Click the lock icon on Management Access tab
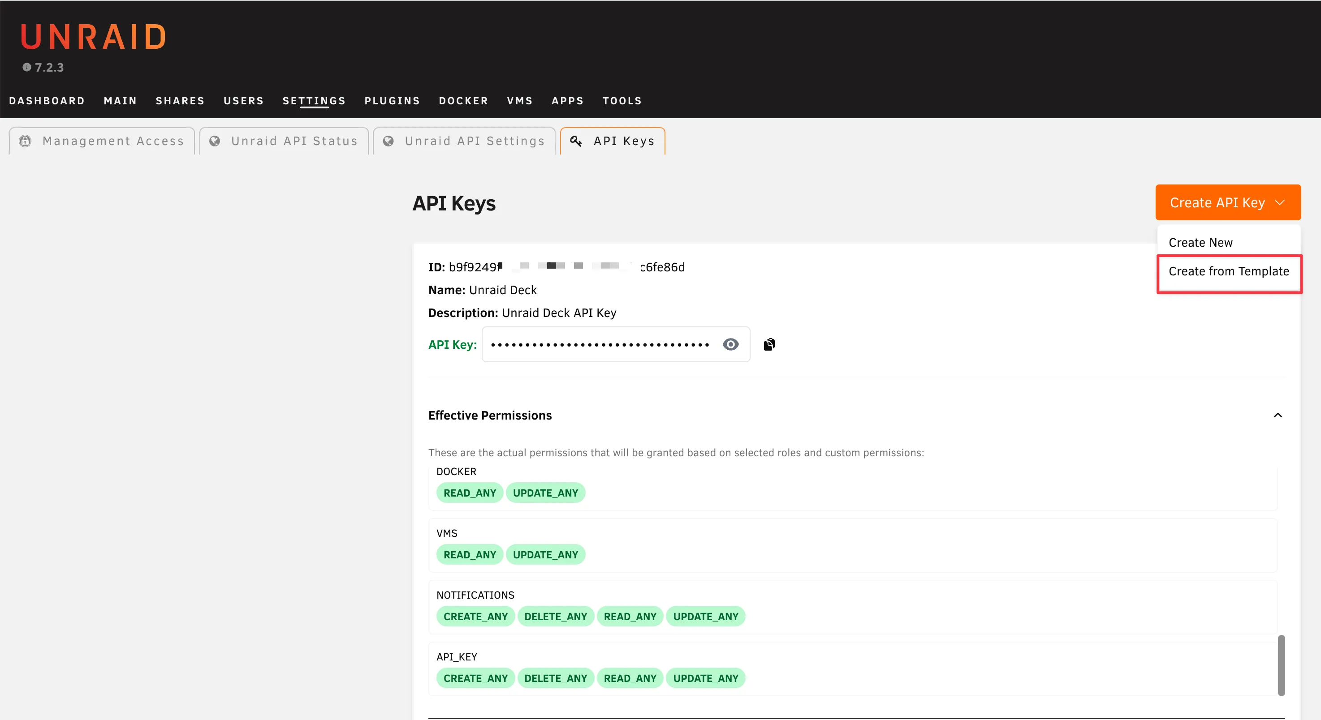The height and width of the screenshot is (720, 1321). (25, 141)
